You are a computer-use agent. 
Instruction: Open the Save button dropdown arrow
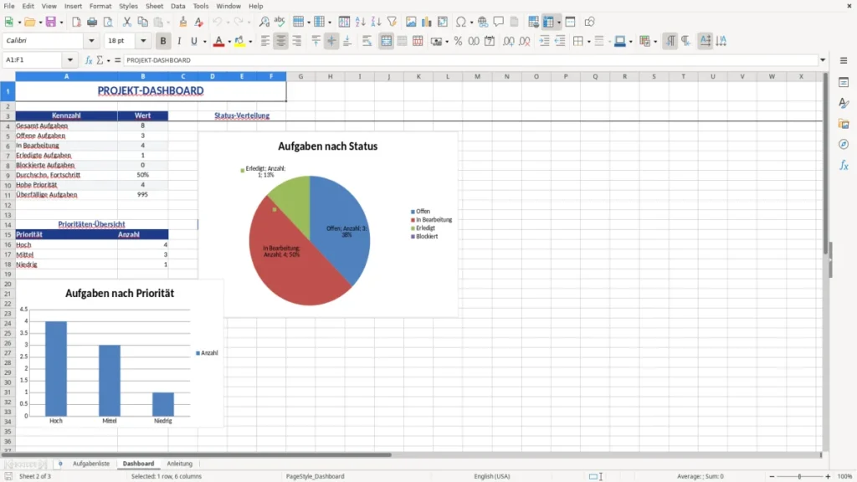[x=60, y=23]
